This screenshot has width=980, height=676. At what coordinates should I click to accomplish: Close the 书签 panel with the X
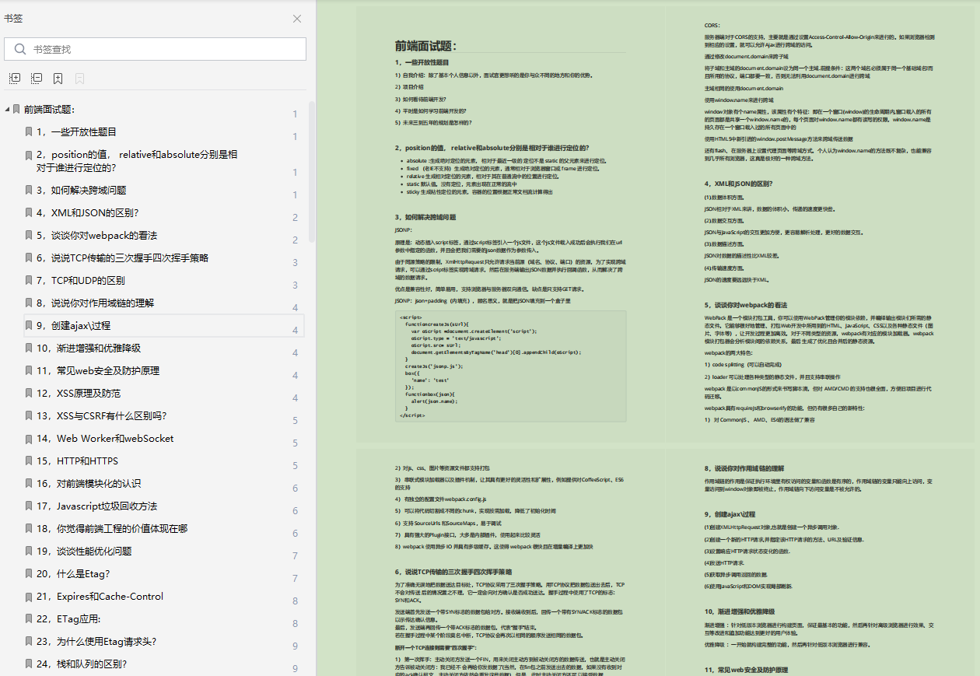[x=297, y=19]
